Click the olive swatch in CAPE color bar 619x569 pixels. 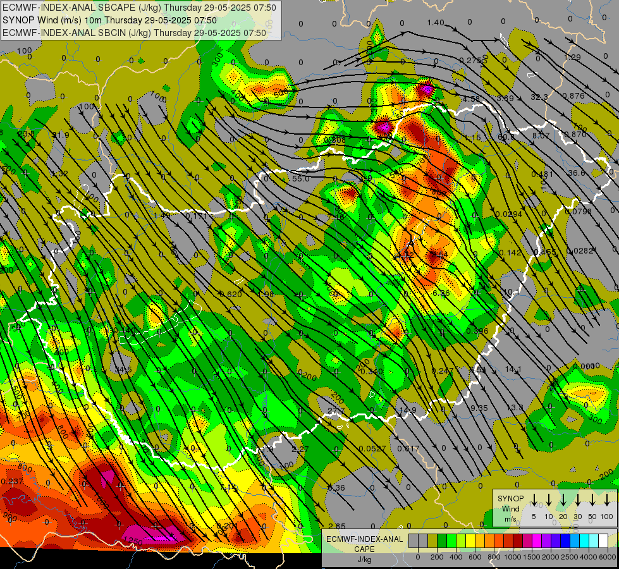pyautogui.click(x=432, y=541)
